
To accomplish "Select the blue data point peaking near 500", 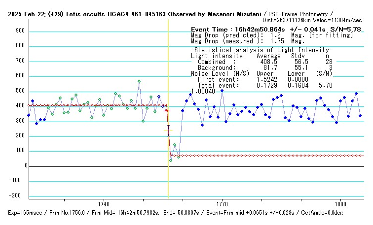I will pos(222,91).
